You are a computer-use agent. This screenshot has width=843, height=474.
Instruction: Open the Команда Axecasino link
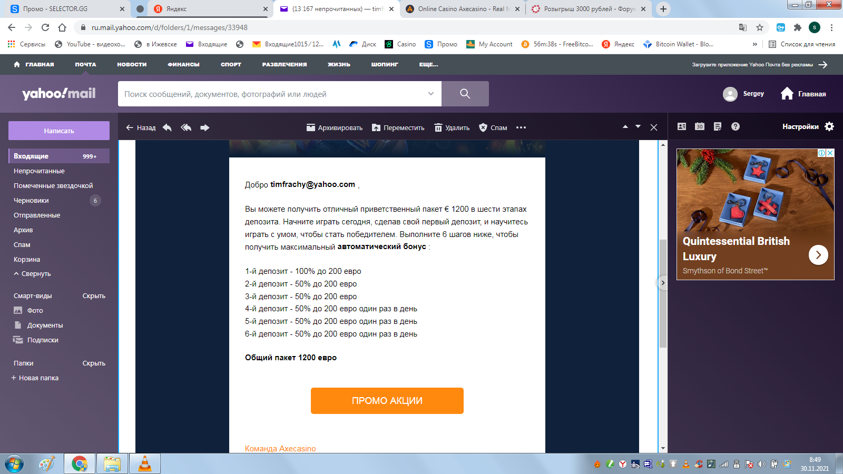[x=280, y=448]
